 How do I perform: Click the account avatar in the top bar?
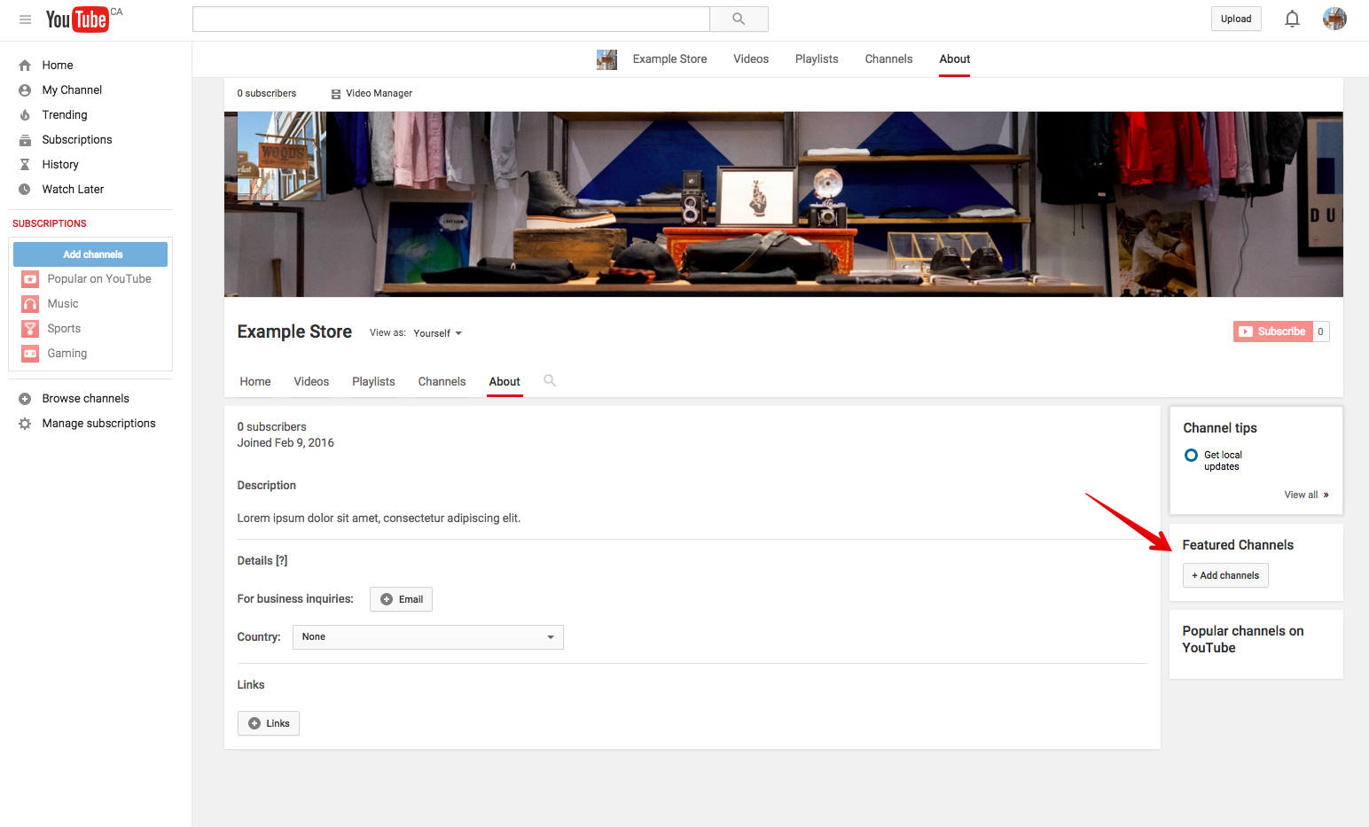point(1334,20)
